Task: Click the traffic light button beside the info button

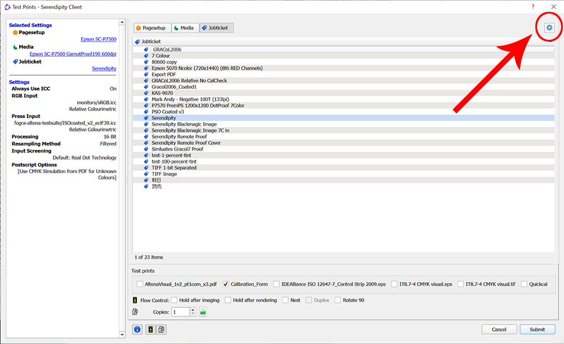Action: point(150,329)
